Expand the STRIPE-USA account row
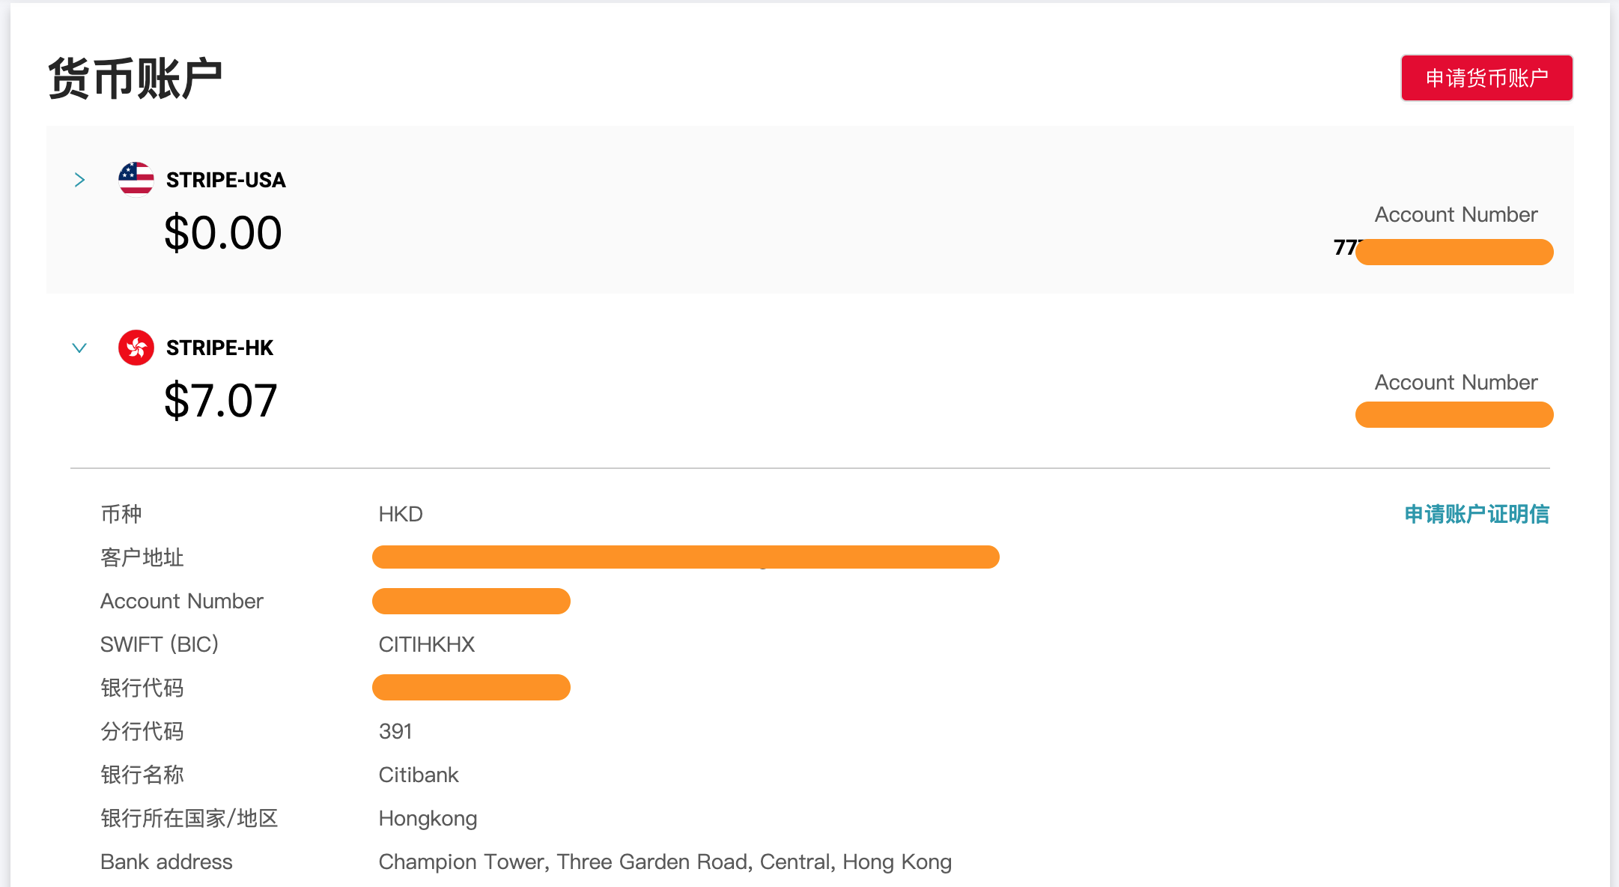 pos(79,180)
